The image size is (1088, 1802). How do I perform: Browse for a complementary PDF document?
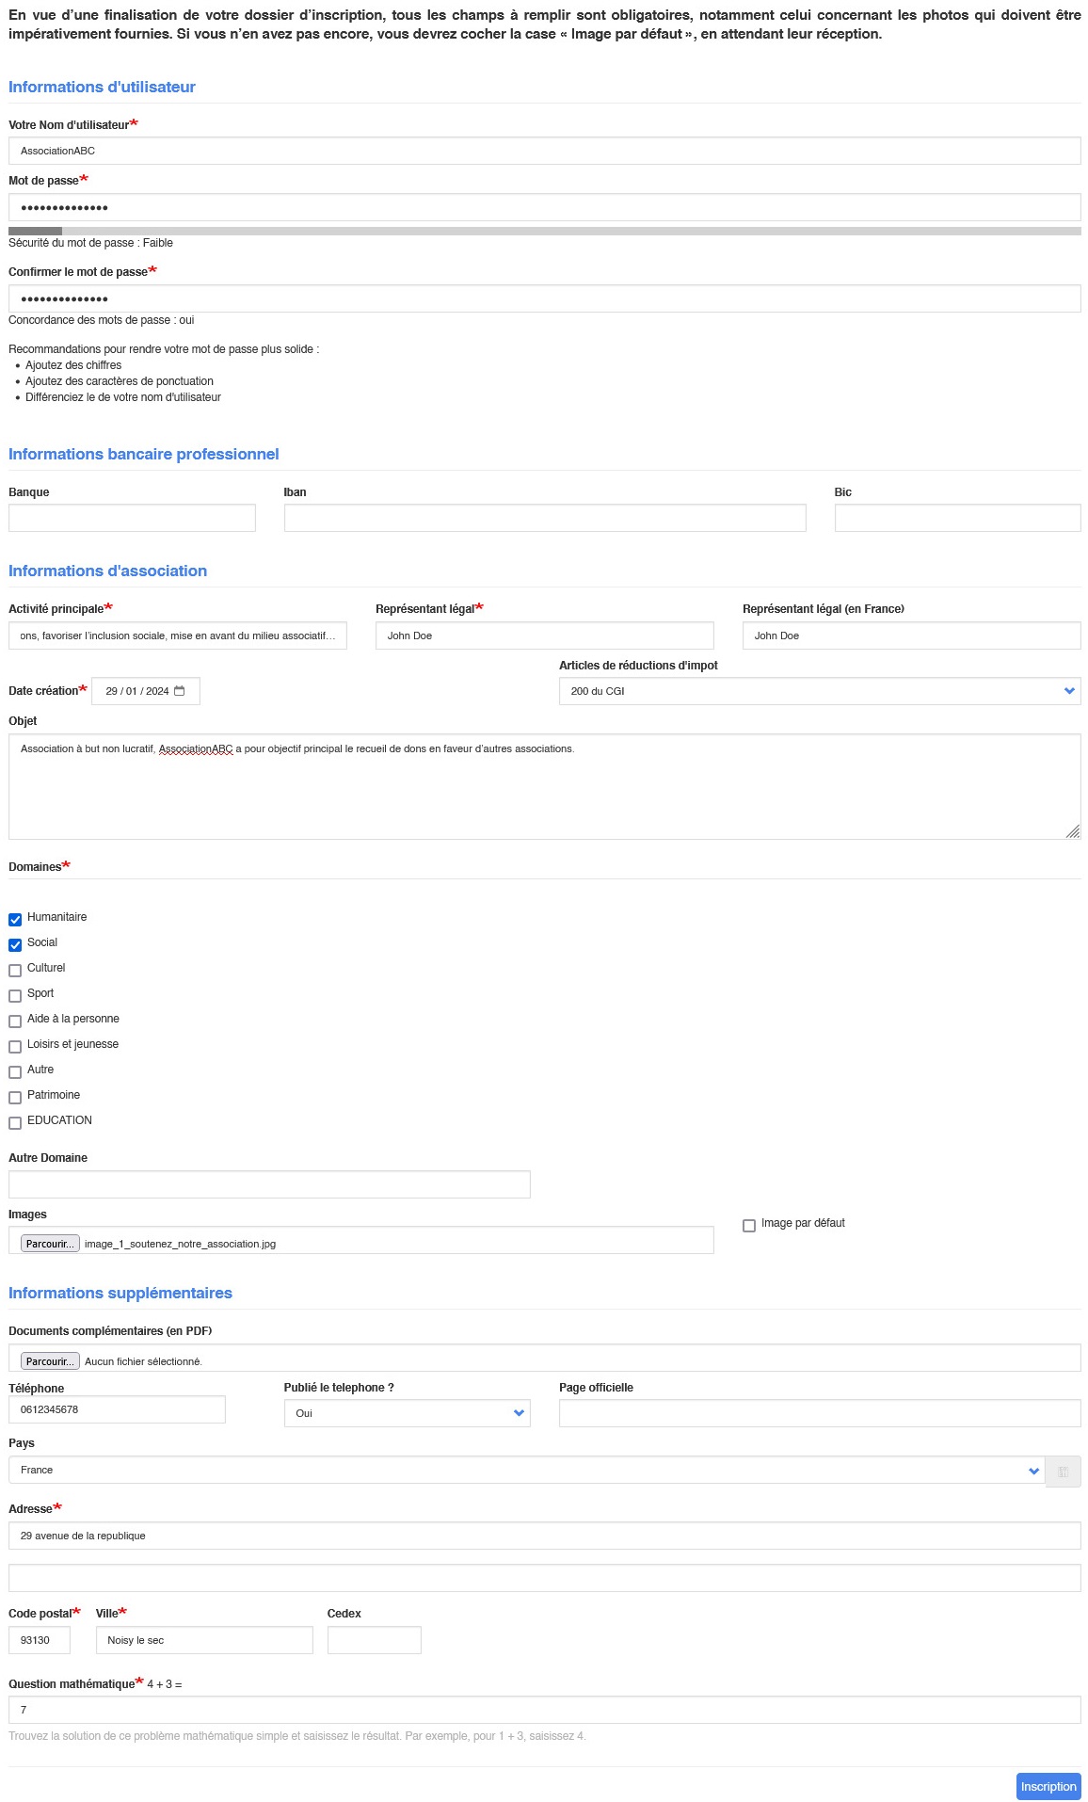(x=50, y=1361)
